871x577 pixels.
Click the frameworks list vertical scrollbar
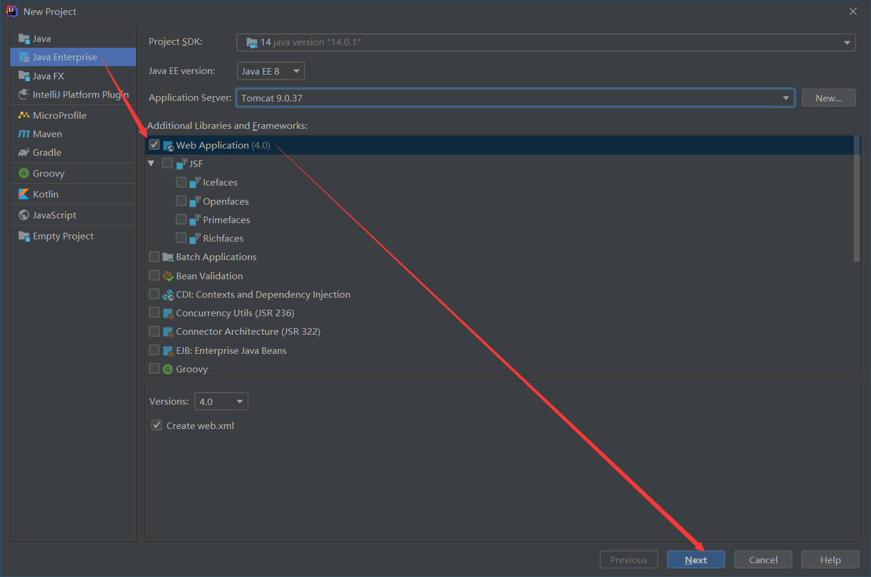coord(857,199)
